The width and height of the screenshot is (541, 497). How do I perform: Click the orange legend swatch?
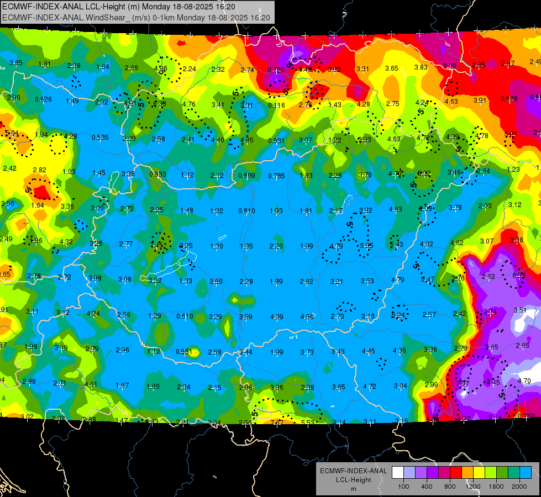pyautogui.click(x=468, y=472)
